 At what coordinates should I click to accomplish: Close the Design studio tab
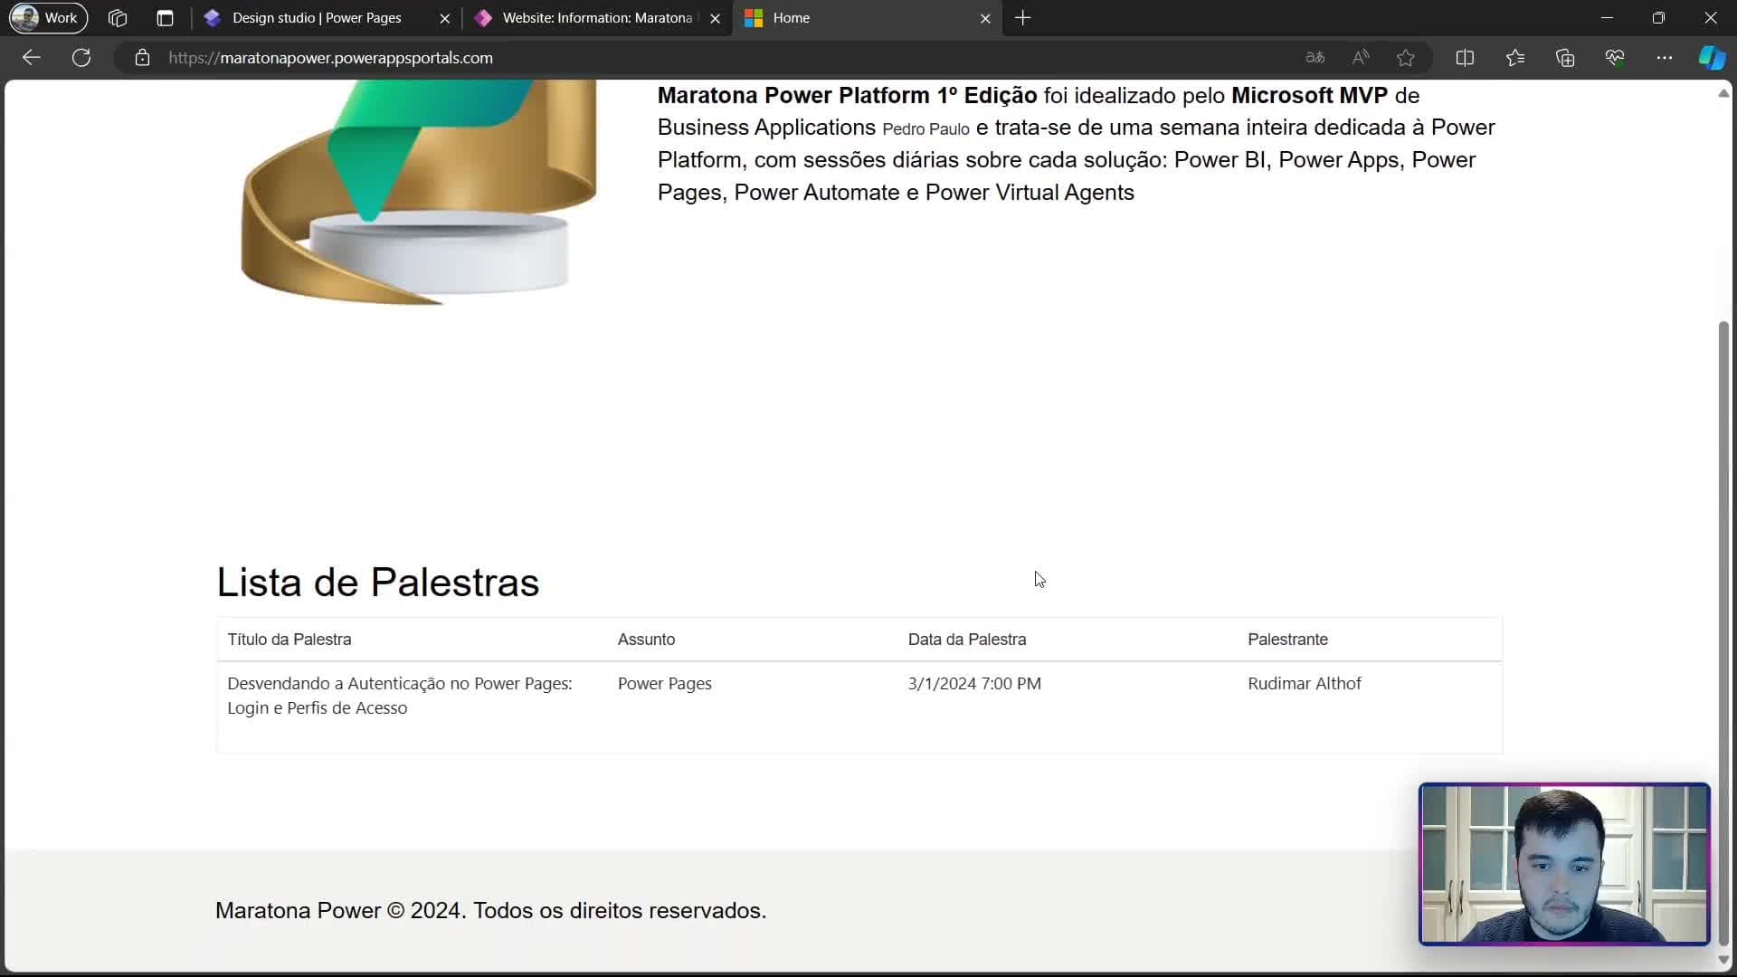(x=445, y=18)
